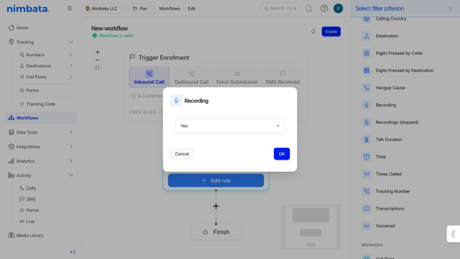Click the Add rule button
The height and width of the screenshot is (259, 460).
click(216, 180)
